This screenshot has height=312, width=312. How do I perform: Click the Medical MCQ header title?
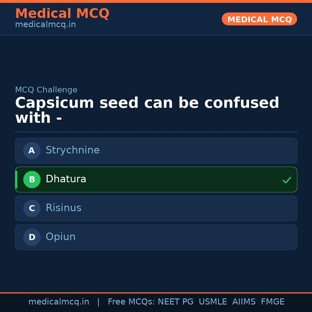pyautogui.click(x=62, y=14)
